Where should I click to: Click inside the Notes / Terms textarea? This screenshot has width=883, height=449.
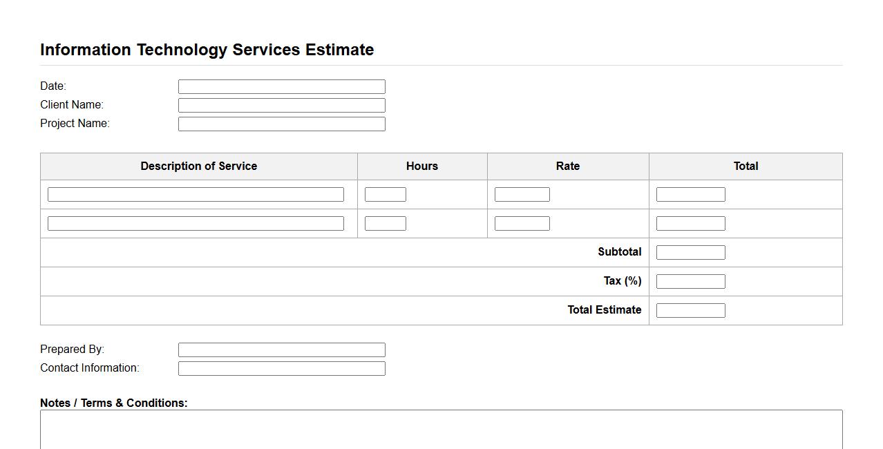pos(441,430)
